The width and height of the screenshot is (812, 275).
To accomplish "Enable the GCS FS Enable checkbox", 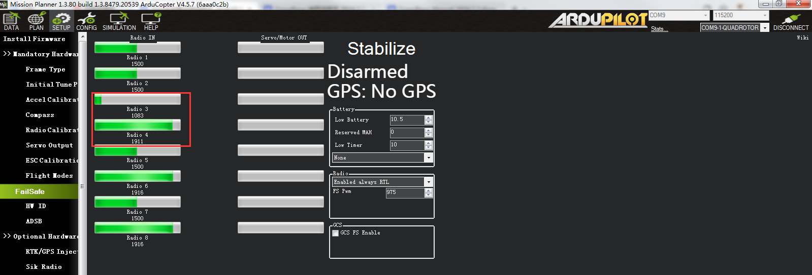I will point(336,233).
